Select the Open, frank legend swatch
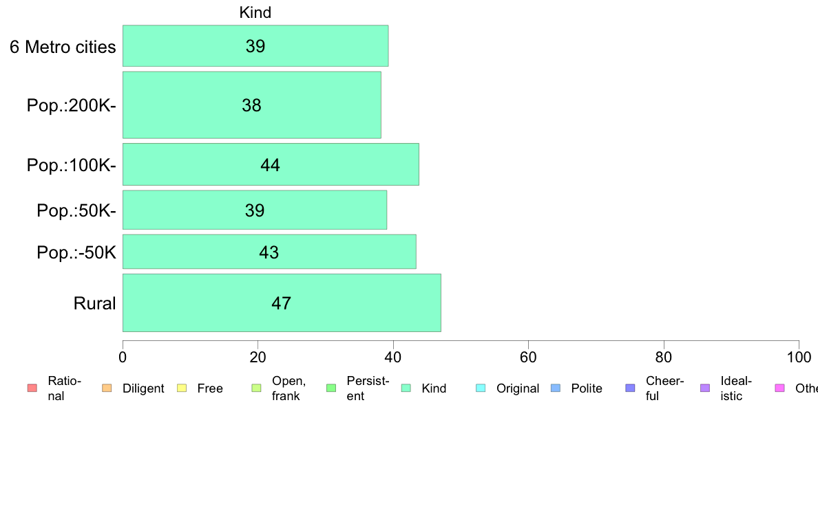Viewport: 818px width, 506px height. pyautogui.click(x=256, y=388)
